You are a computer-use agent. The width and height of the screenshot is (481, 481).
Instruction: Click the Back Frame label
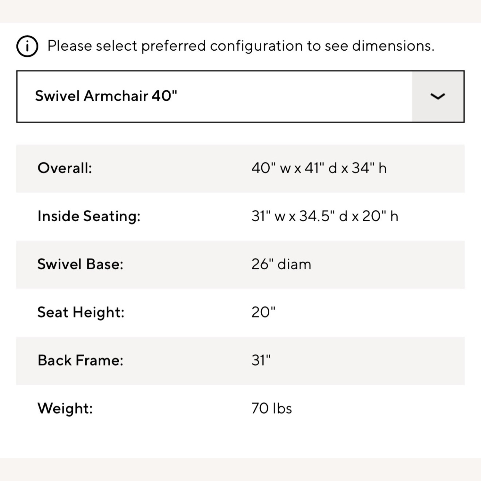coord(80,360)
